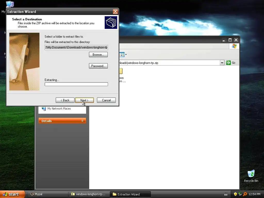Click the Details panel header

62,121
